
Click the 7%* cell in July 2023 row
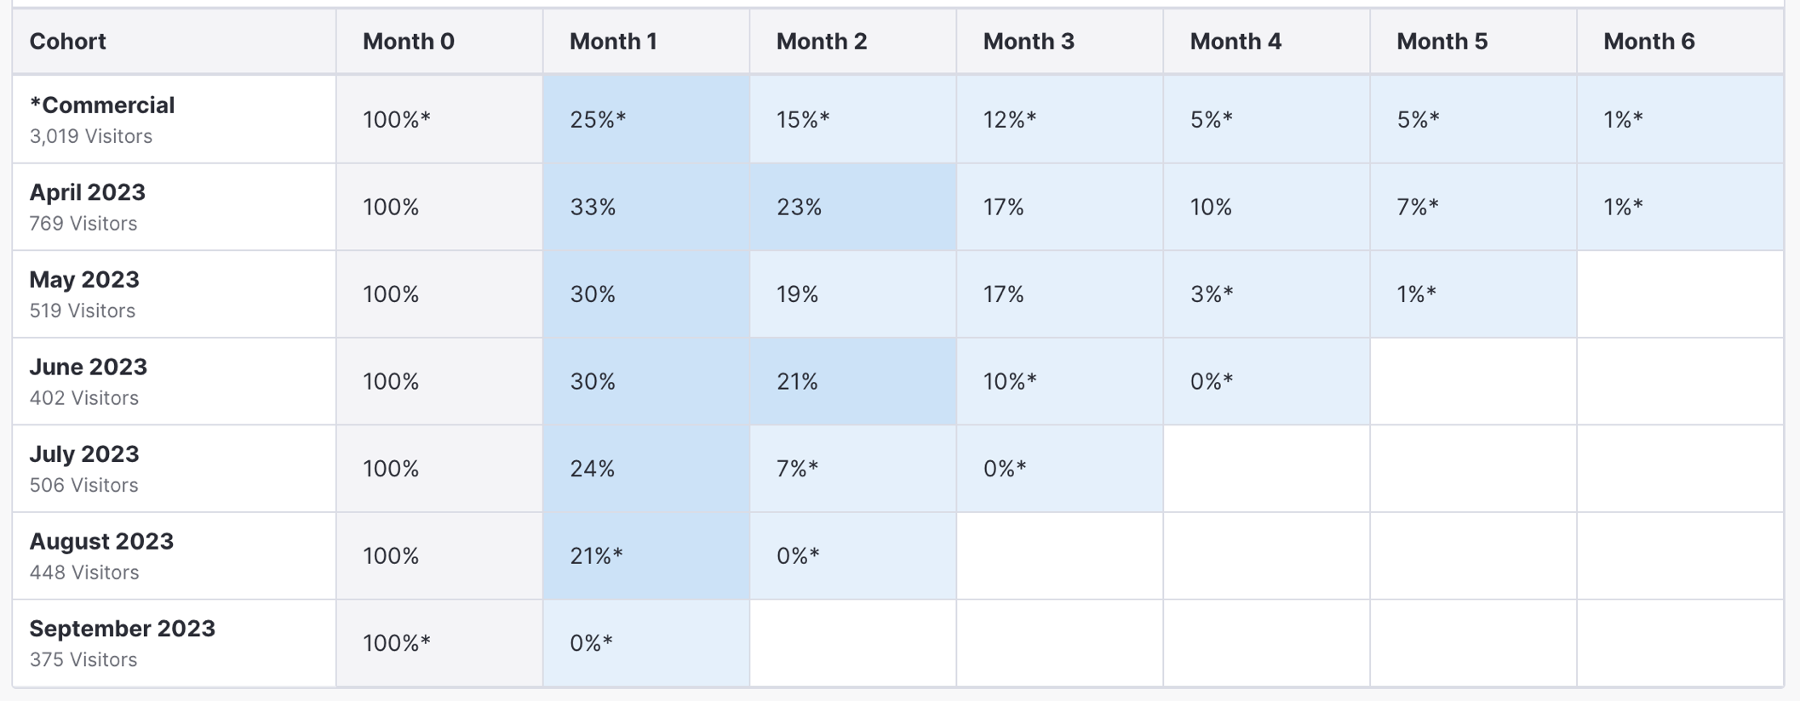[x=853, y=469]
